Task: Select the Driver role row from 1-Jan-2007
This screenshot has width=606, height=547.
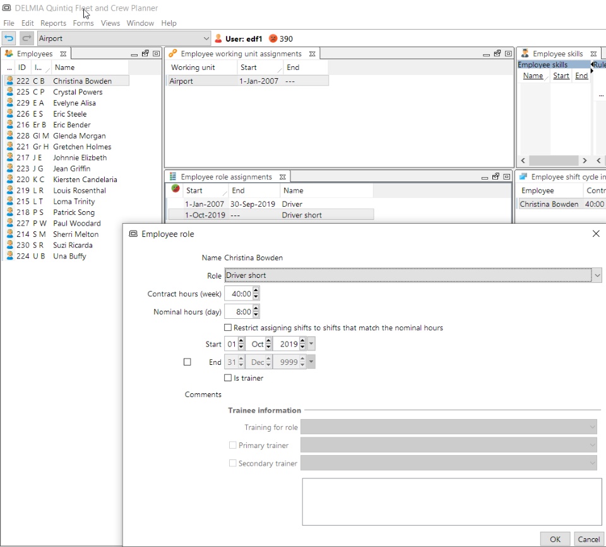Action: click(x=270, y=204)
